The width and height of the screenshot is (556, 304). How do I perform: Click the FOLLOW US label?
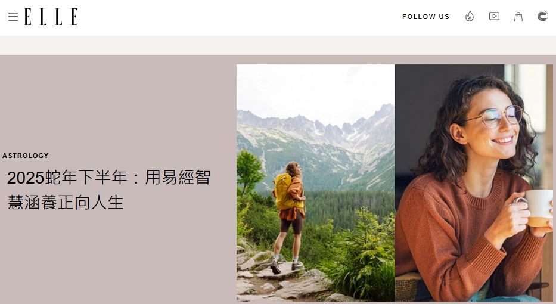coord(426,17)
